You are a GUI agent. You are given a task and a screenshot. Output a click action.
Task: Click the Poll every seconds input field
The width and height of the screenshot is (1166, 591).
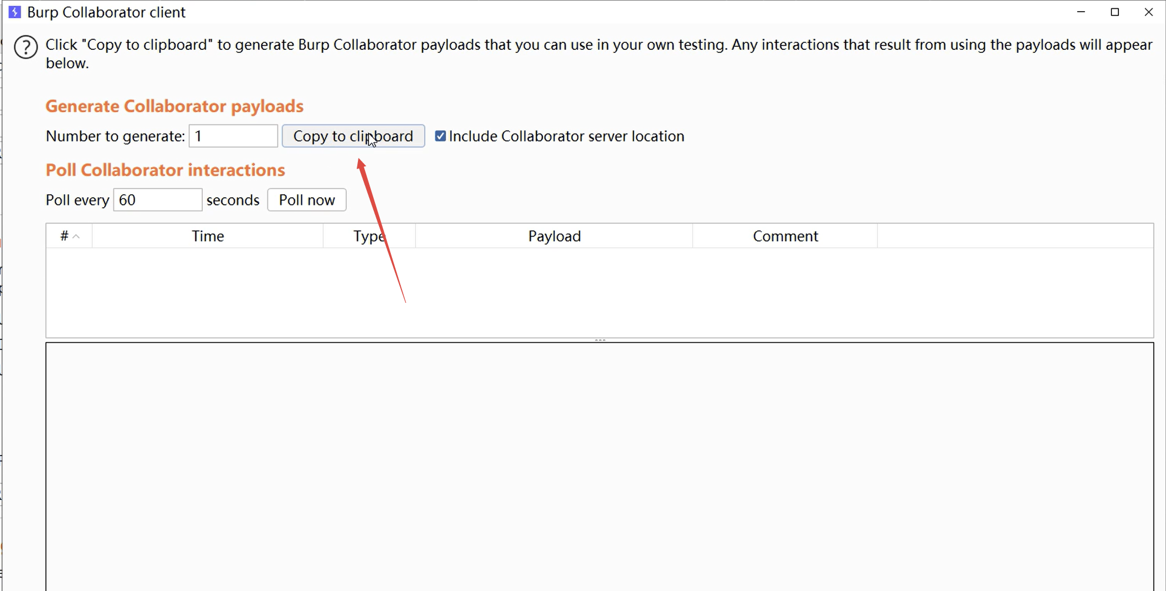pos(158,200)
